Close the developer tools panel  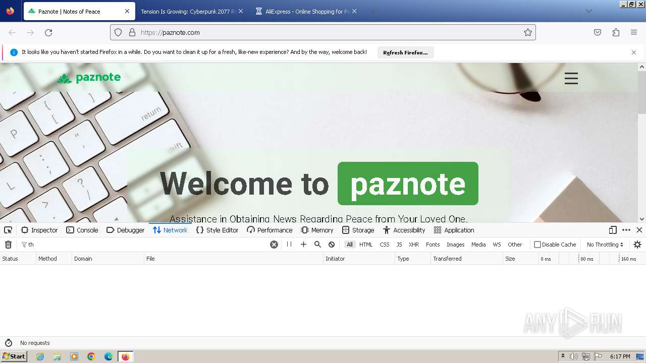(639, 230)
